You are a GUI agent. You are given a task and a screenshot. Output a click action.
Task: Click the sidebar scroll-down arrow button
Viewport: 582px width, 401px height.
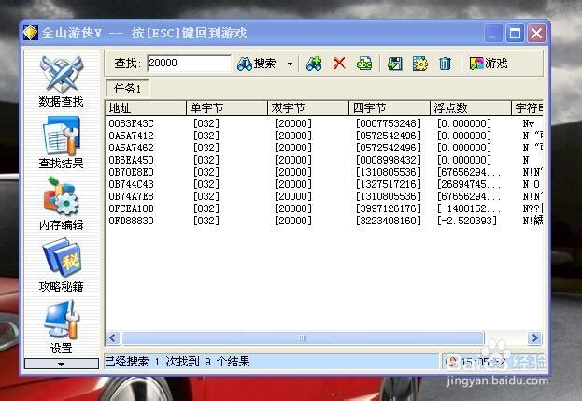(x=62, y=364)
